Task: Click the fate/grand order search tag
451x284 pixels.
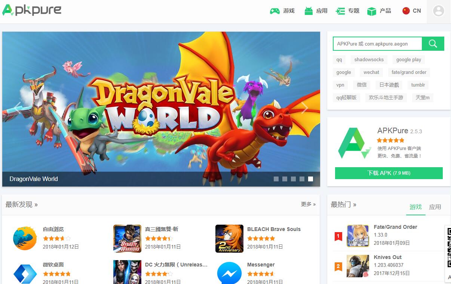Action: pyautogui.click(x=409, y=72)
